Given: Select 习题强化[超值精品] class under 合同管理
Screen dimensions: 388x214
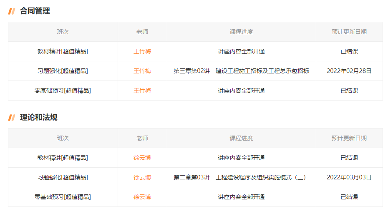Looking at the screenshot, I should [63, 71].
